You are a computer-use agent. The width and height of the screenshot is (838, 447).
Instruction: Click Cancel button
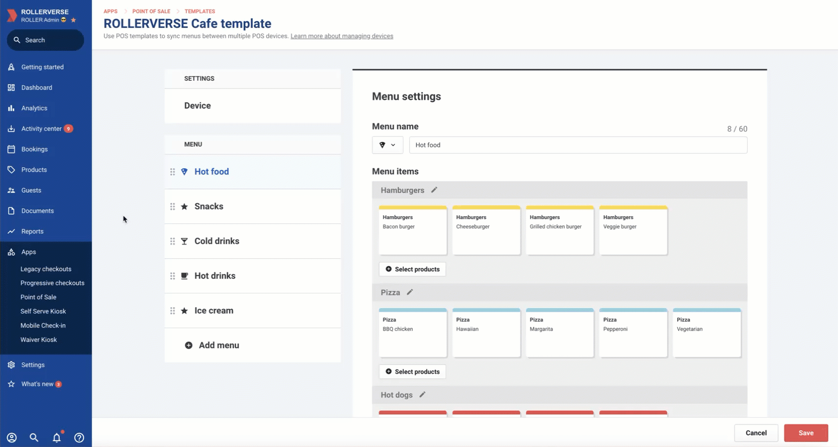(756, 433)
